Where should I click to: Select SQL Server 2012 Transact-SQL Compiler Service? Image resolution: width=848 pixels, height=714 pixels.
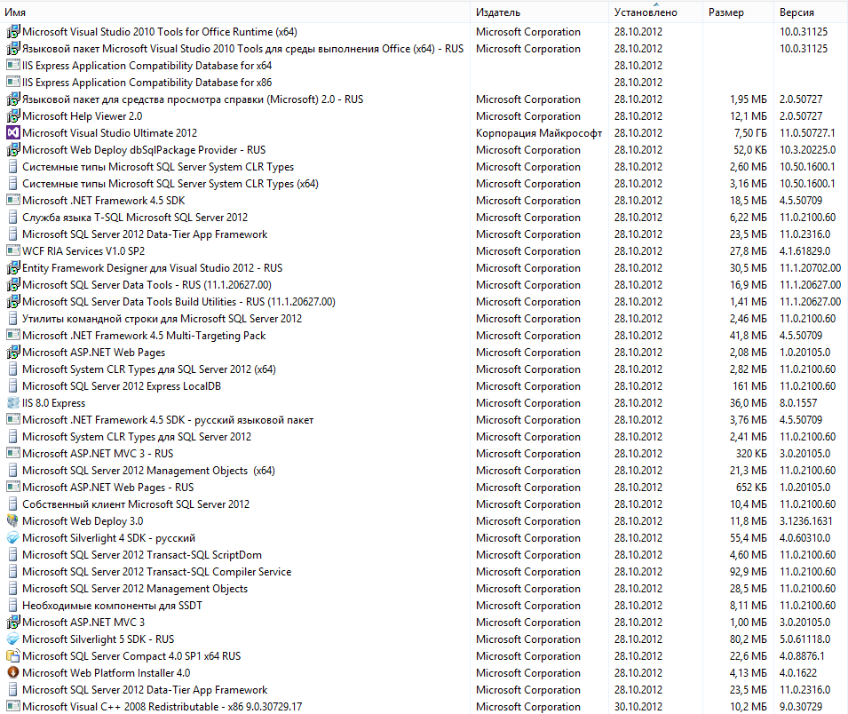[x=156, y=572]
